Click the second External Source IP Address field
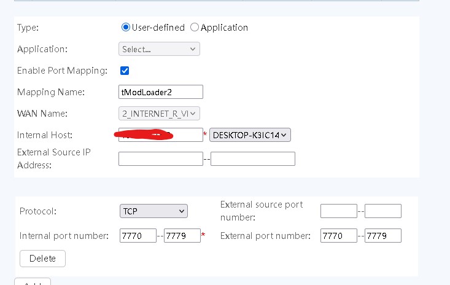The width and height of the screenshot is (450, 285). click(x=253, y=158)
